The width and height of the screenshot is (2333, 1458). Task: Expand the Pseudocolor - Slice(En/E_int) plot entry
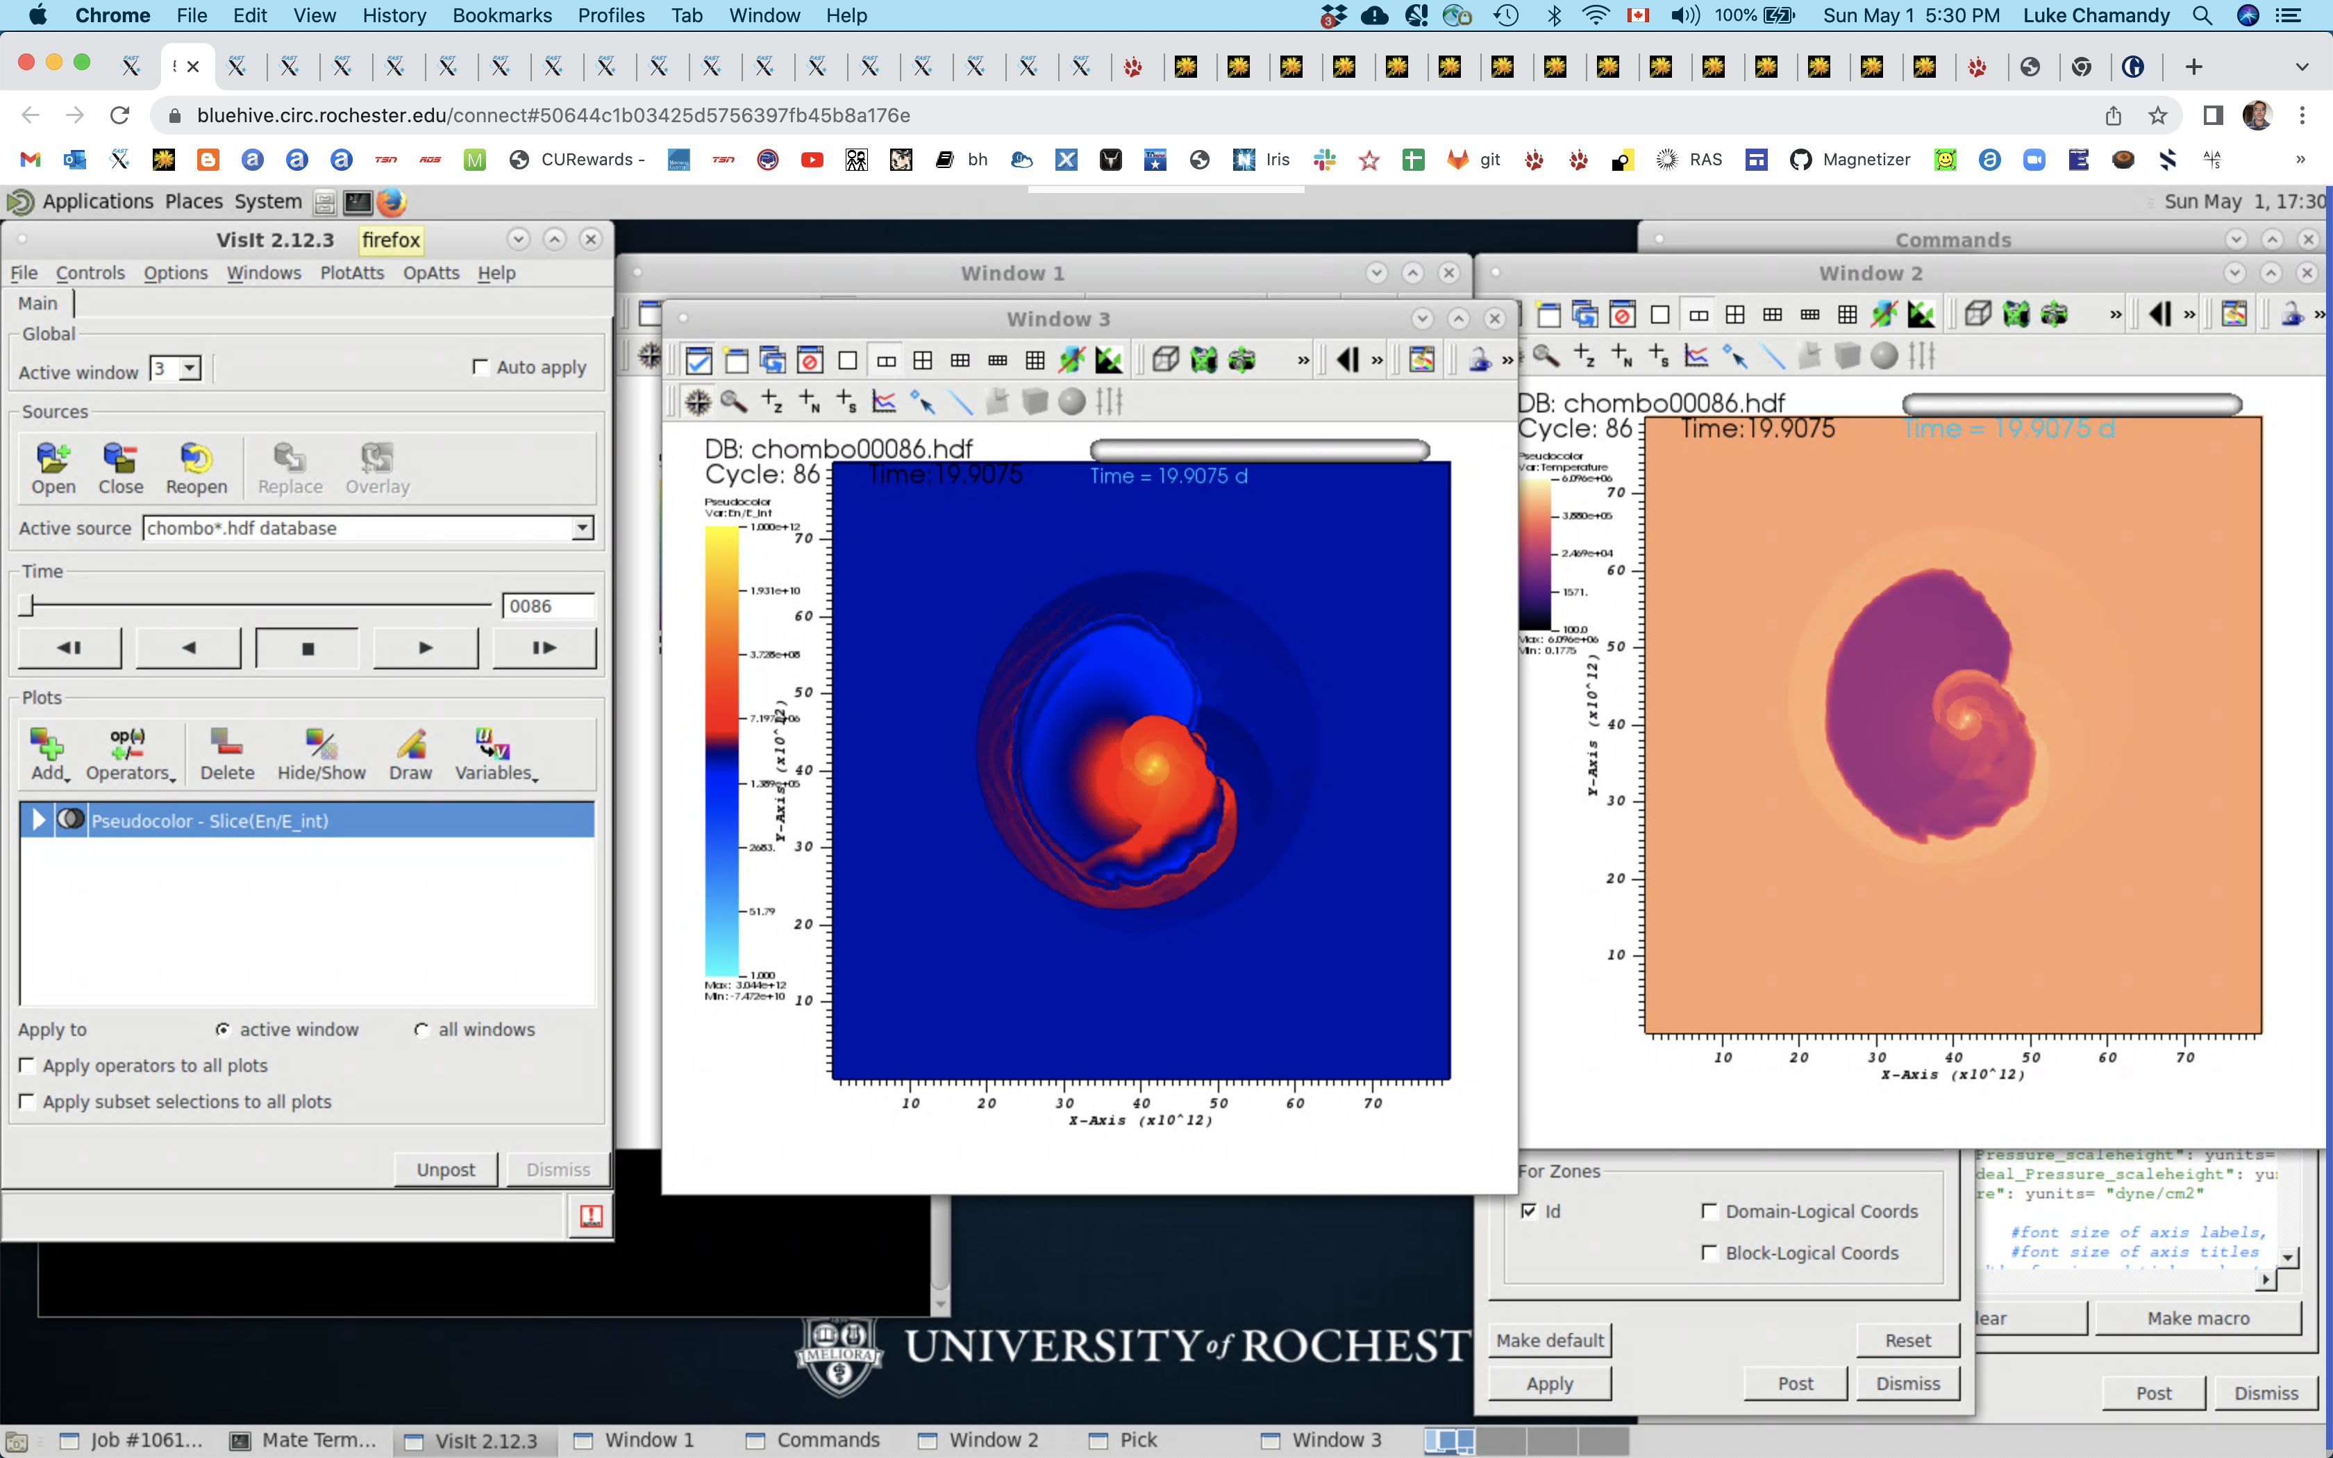(39, 820)
